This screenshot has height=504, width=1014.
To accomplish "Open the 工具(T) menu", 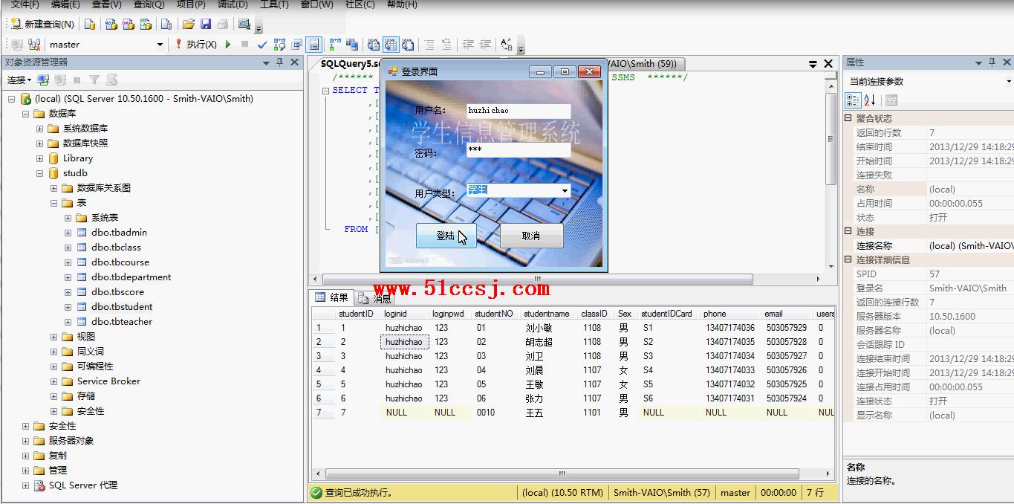I will pos(274,4).
